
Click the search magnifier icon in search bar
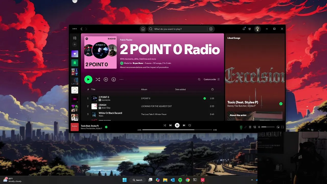click(151, 29)
